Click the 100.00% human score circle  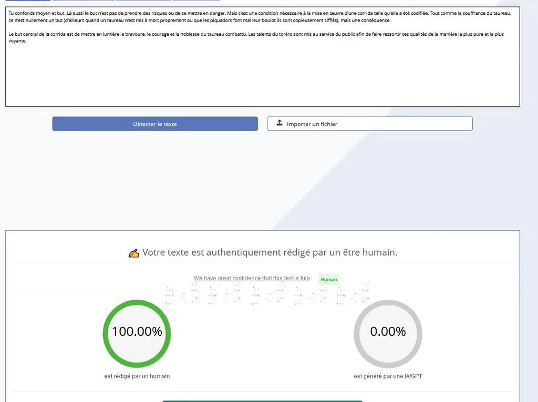[x=137, y=333]
